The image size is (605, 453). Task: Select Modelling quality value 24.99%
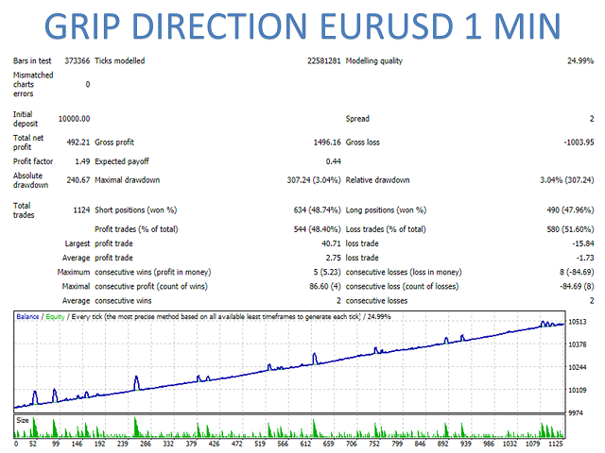(580, 60)
